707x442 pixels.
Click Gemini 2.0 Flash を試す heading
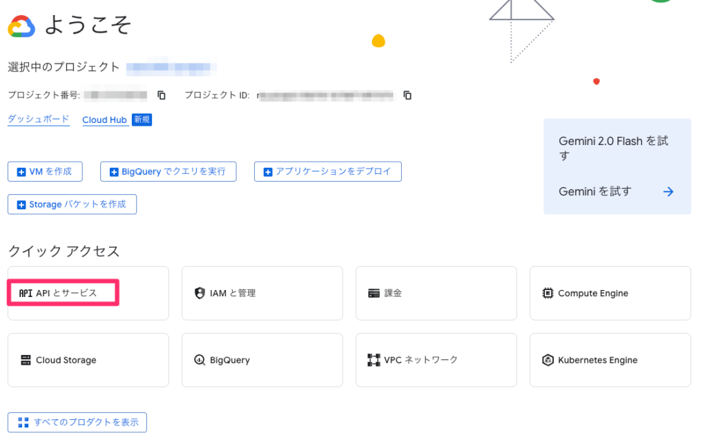click(x=613, y=148)
